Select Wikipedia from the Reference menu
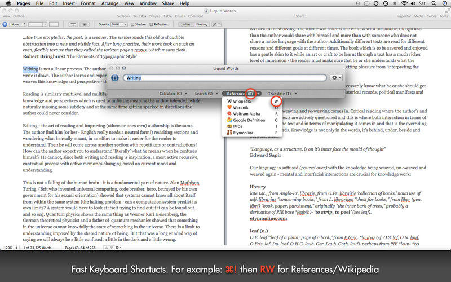This screenshot has width=451, height=282. point(252,102)
